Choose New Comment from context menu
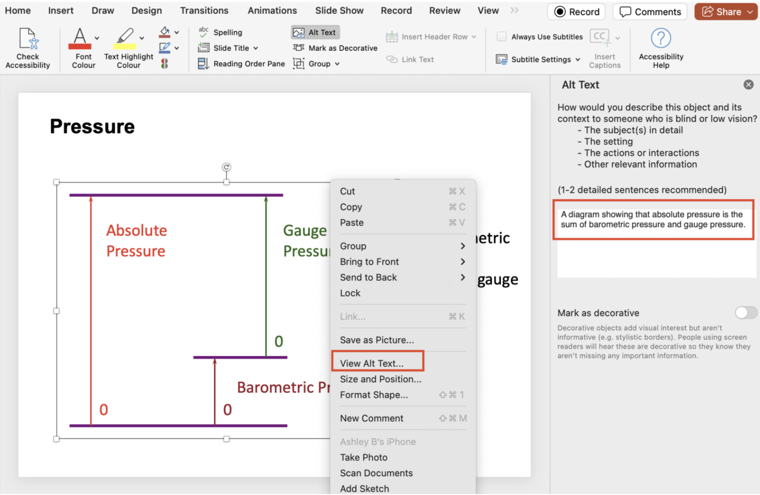 pyautogui.click(x=403, y=418)
